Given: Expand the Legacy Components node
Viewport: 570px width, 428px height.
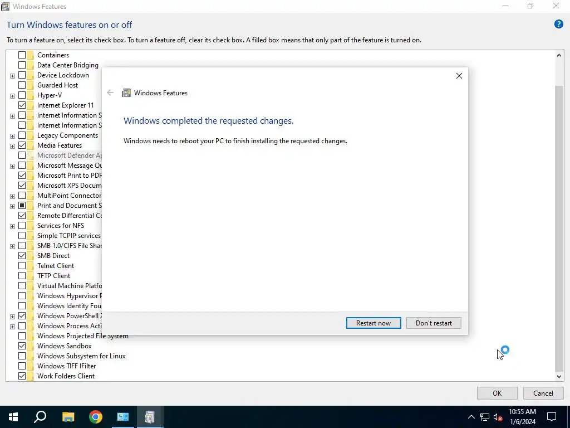Looking at the screenshot, I should (12, 136).
